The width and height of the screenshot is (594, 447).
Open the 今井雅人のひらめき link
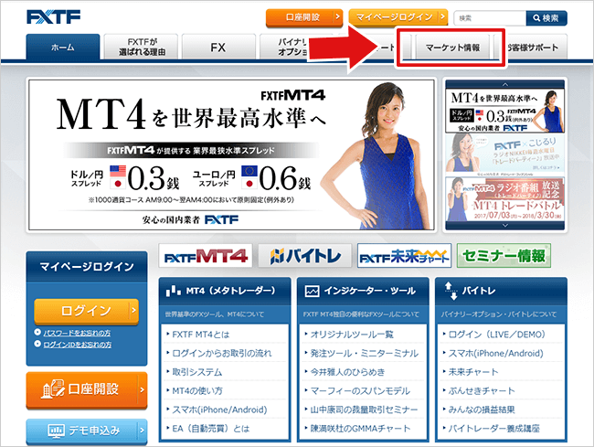pos(347,372)
